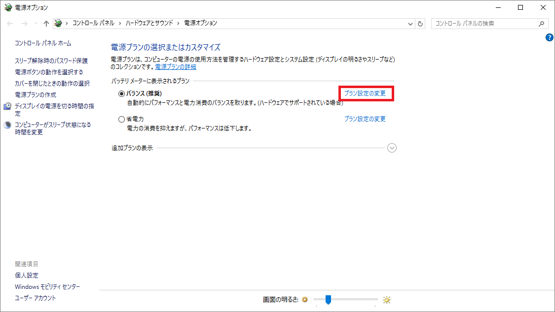Click the Up arrow navigation button
Image resolution: width=555 pixels, height=312 pixels.
[46, 24]
